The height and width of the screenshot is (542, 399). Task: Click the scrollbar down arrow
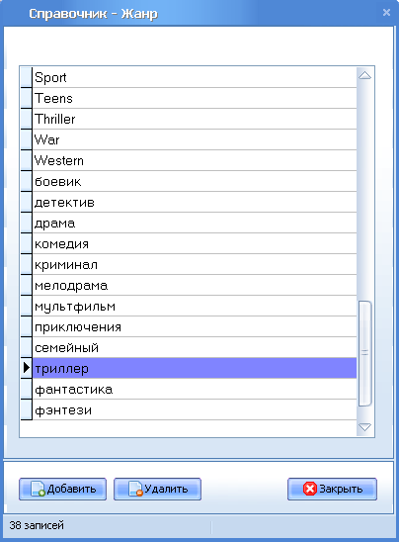pos(364,427)
